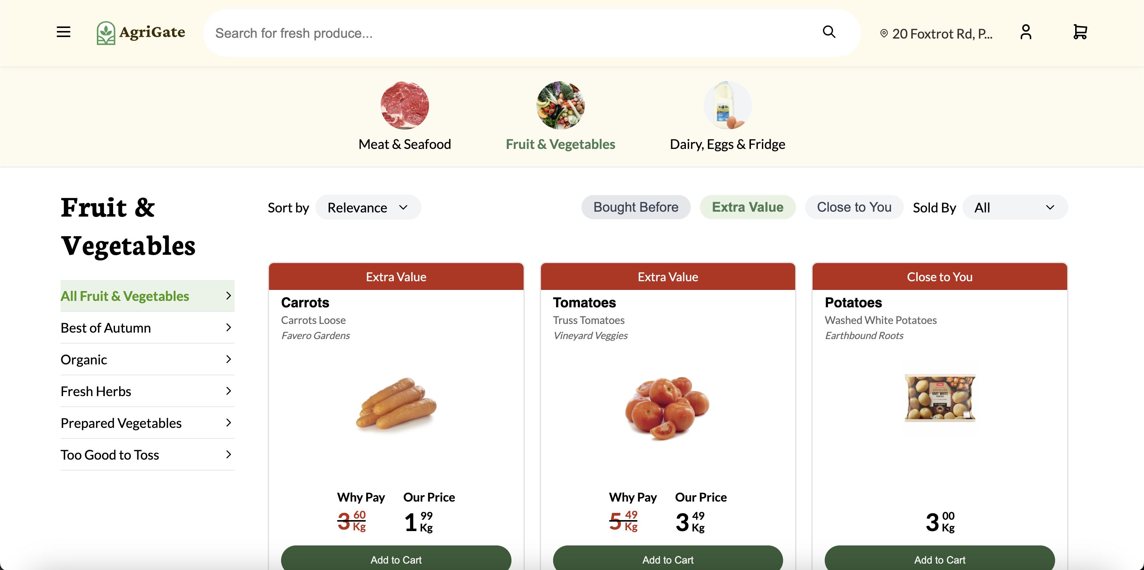Add Potatoes to cart

[939, 559]
